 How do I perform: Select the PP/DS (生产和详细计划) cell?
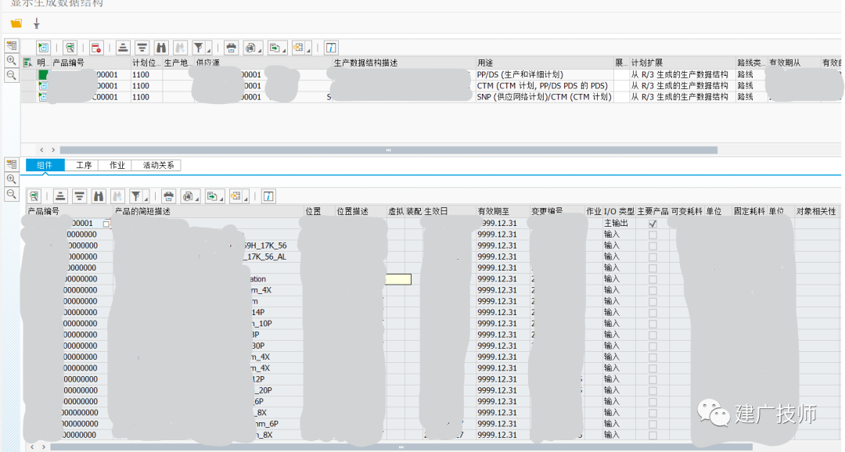click(545, 74)
